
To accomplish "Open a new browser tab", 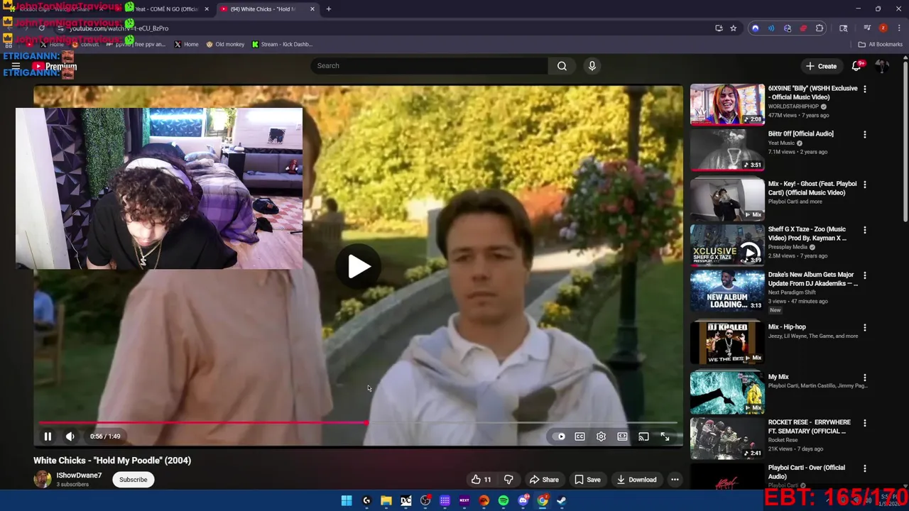I will point(328,9).
